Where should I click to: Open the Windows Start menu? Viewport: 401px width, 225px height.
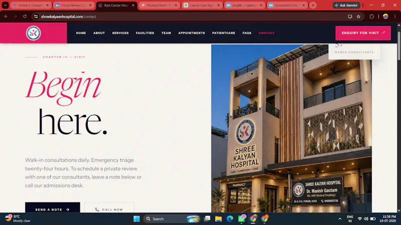click(x=136, y=219)
